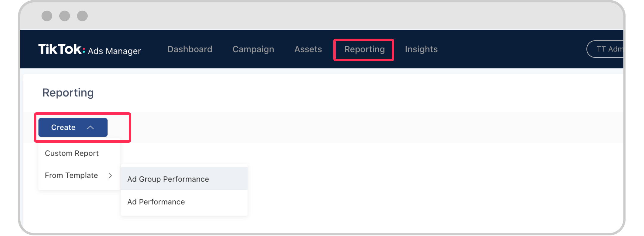
Task: Click the middle gray window control dot
Action: 65,16
